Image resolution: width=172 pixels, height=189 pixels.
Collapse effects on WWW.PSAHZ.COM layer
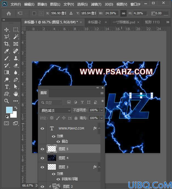pos(99,128)
